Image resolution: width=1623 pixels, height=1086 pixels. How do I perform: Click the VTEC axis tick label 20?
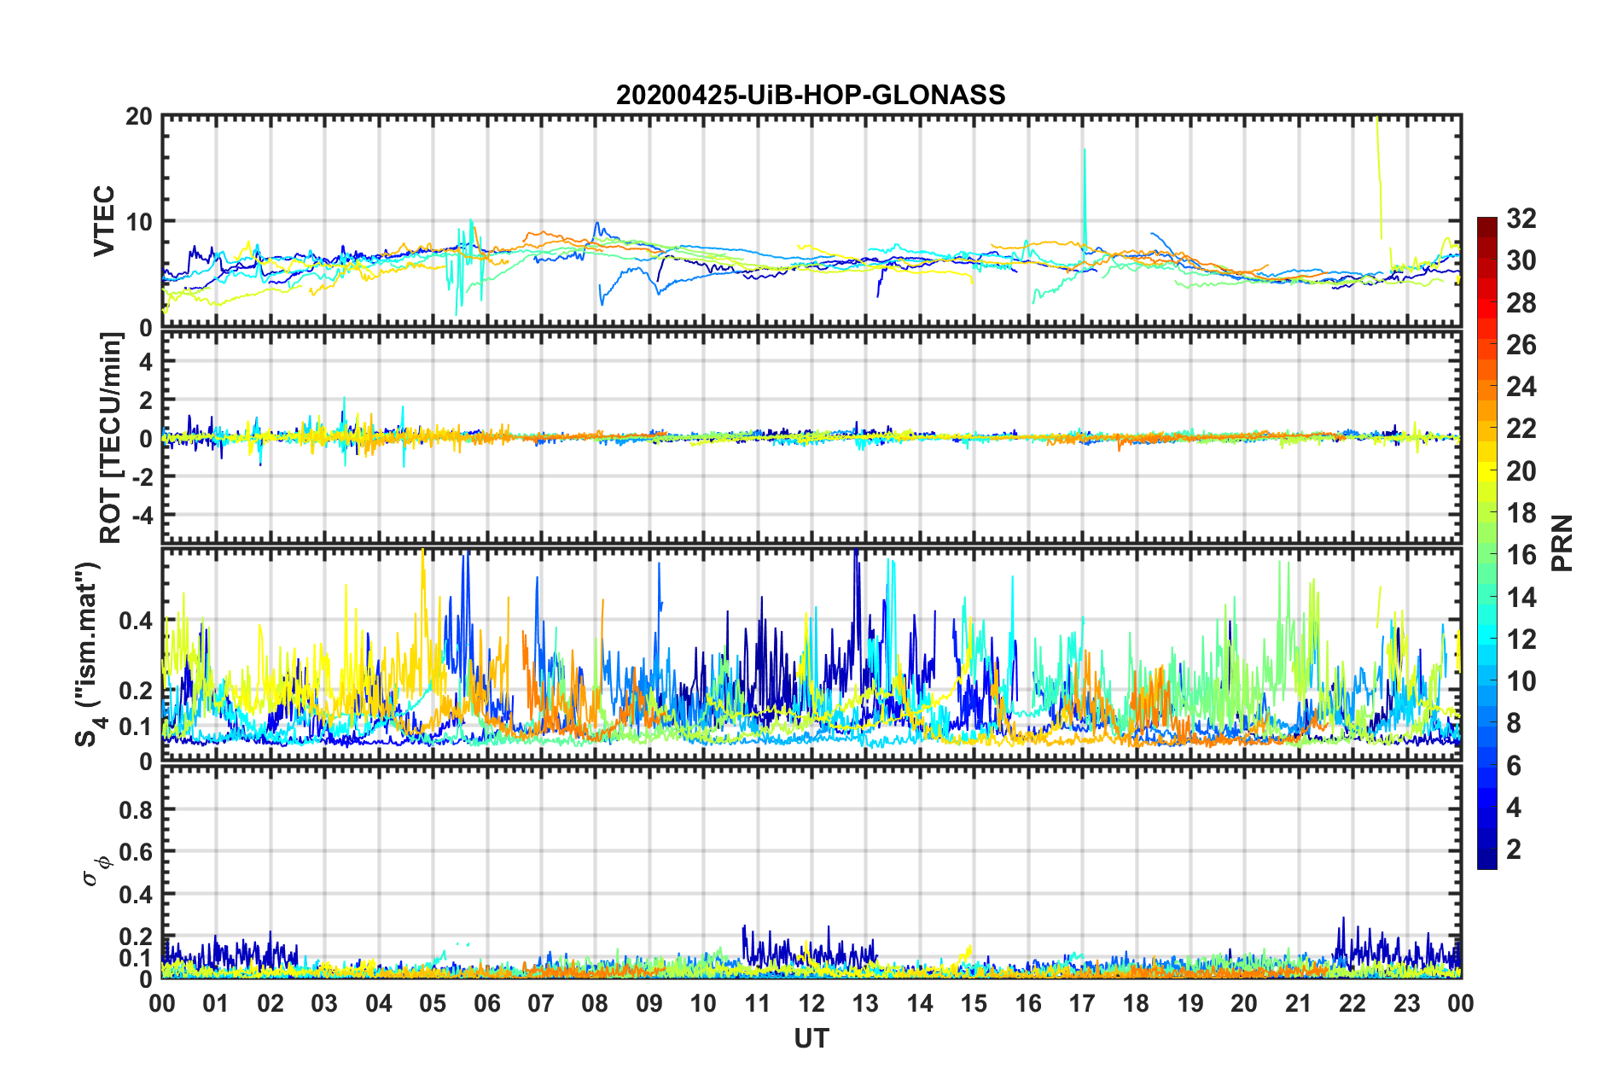click(139, 116)
